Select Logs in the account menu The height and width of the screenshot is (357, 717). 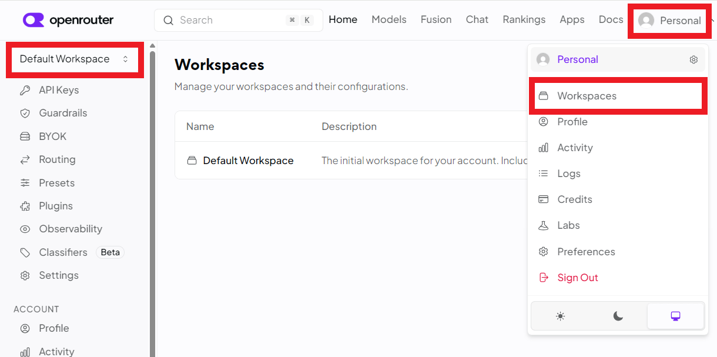[618, 174]
